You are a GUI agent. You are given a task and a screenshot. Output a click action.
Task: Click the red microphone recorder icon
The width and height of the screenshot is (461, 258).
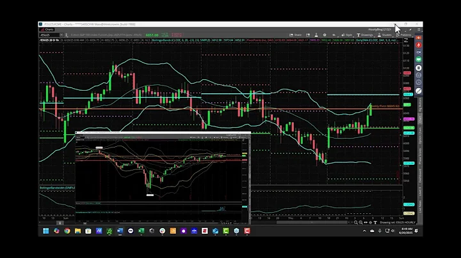click(419, 45)
